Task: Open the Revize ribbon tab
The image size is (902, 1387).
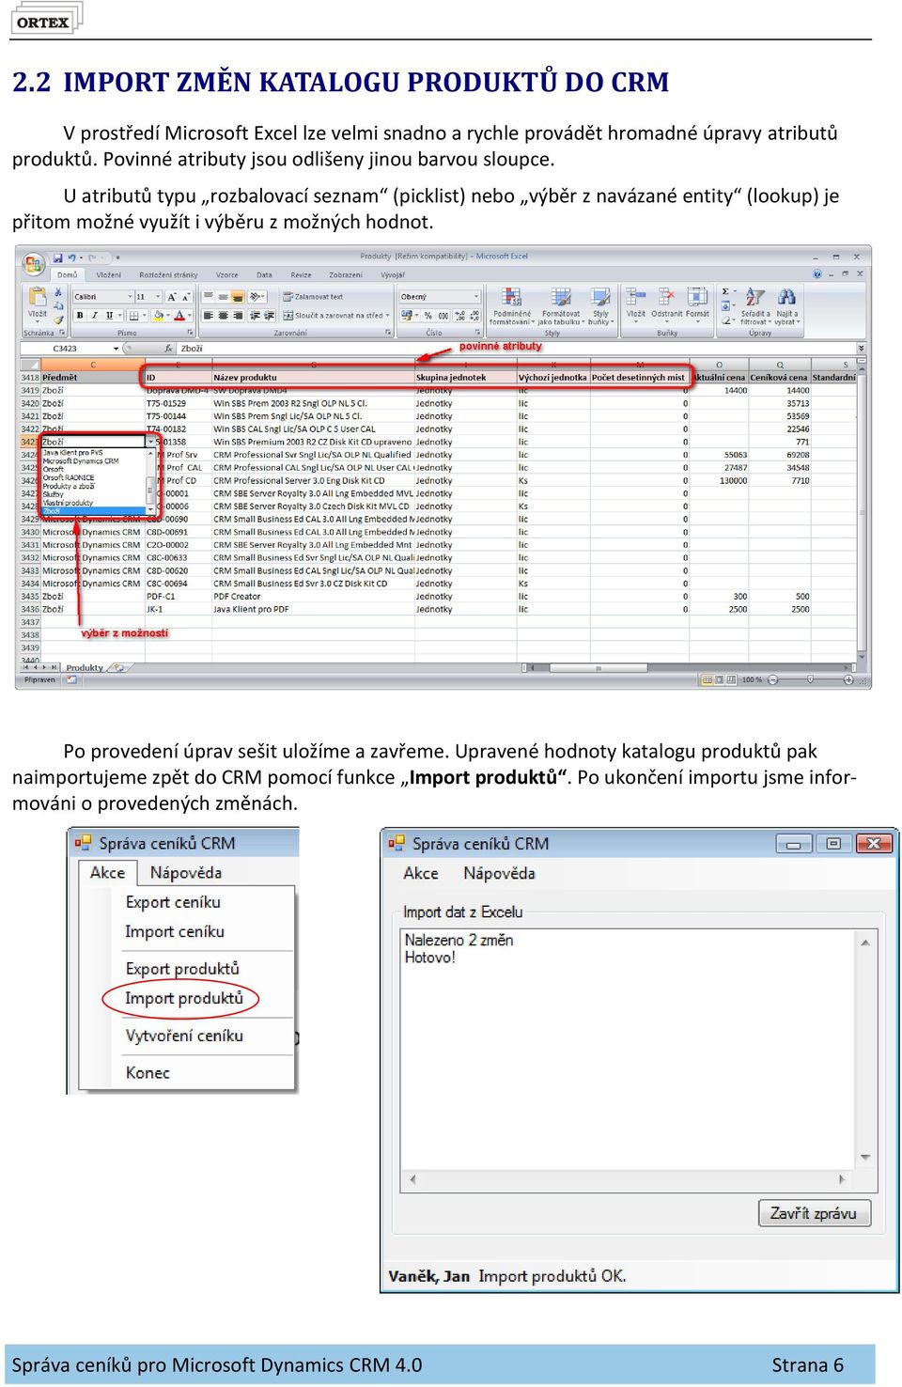Action: tap(302, 275)
